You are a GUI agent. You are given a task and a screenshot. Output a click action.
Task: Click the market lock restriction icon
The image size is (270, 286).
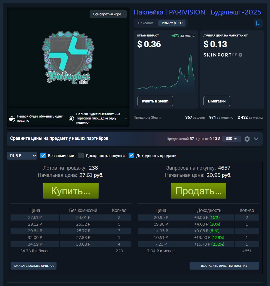(71, 119)
